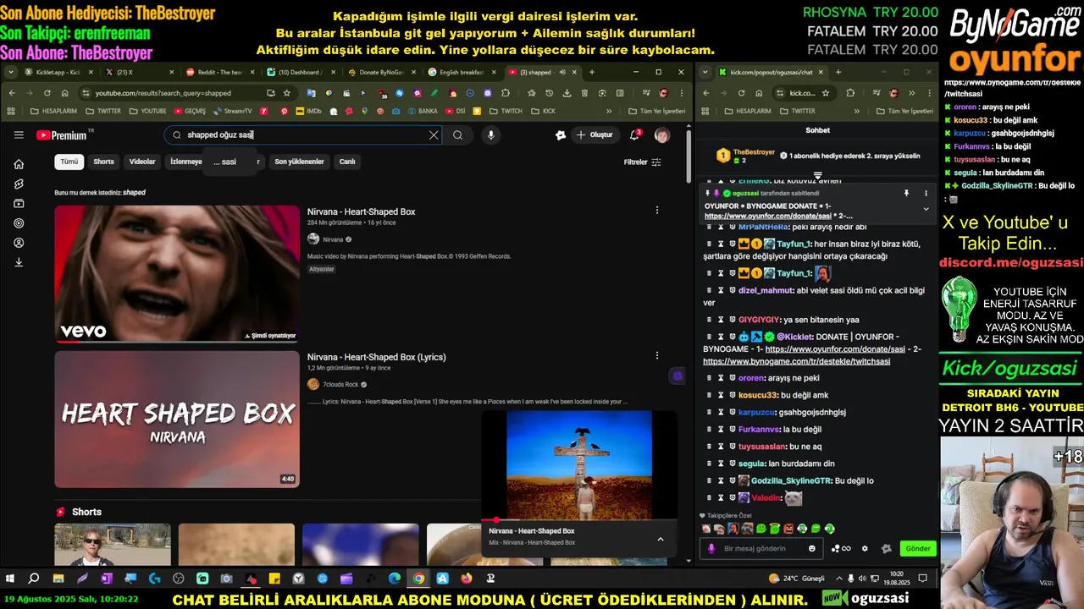Reload the Kick chat popout window
1084x609 pixels.
click(741, 93)
